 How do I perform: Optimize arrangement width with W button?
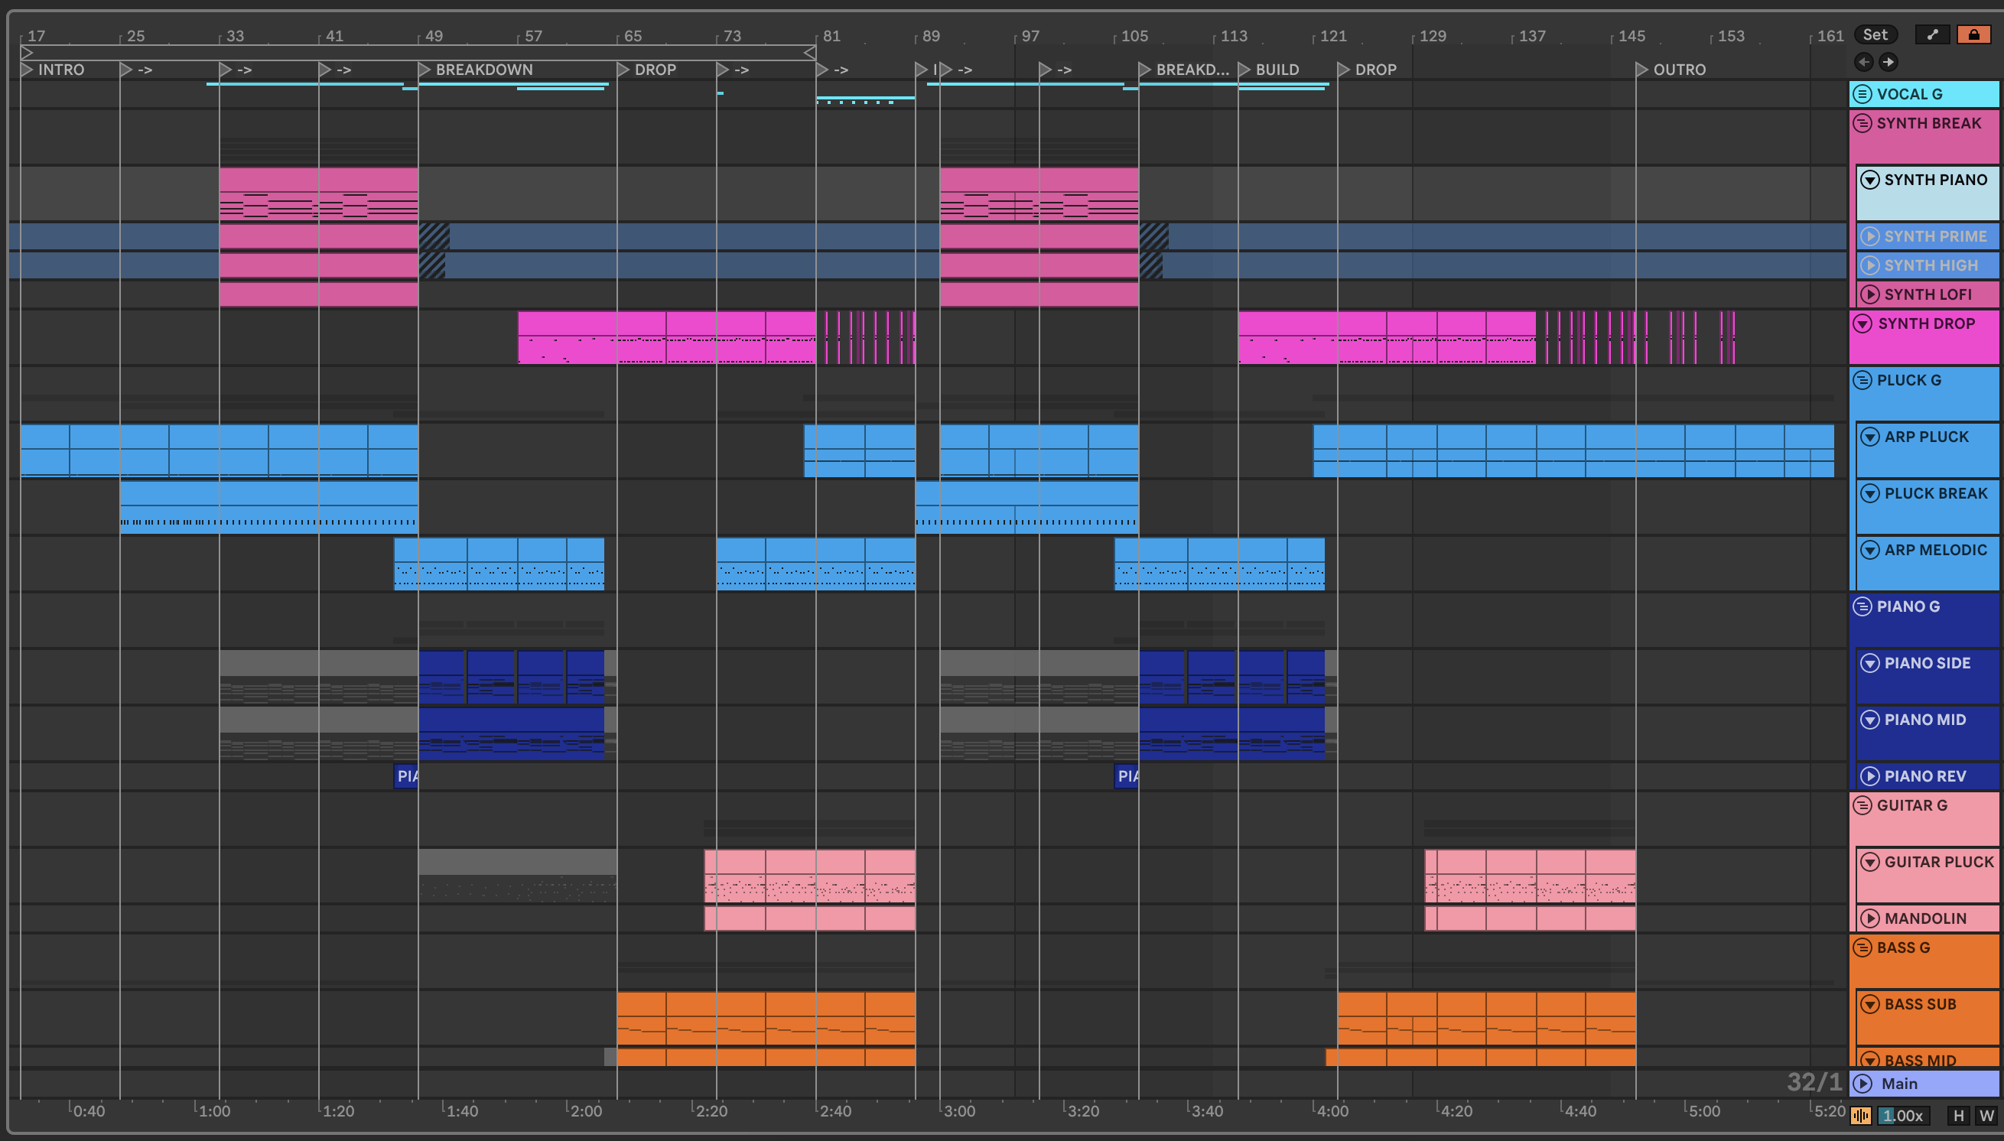point(1985,1115)
